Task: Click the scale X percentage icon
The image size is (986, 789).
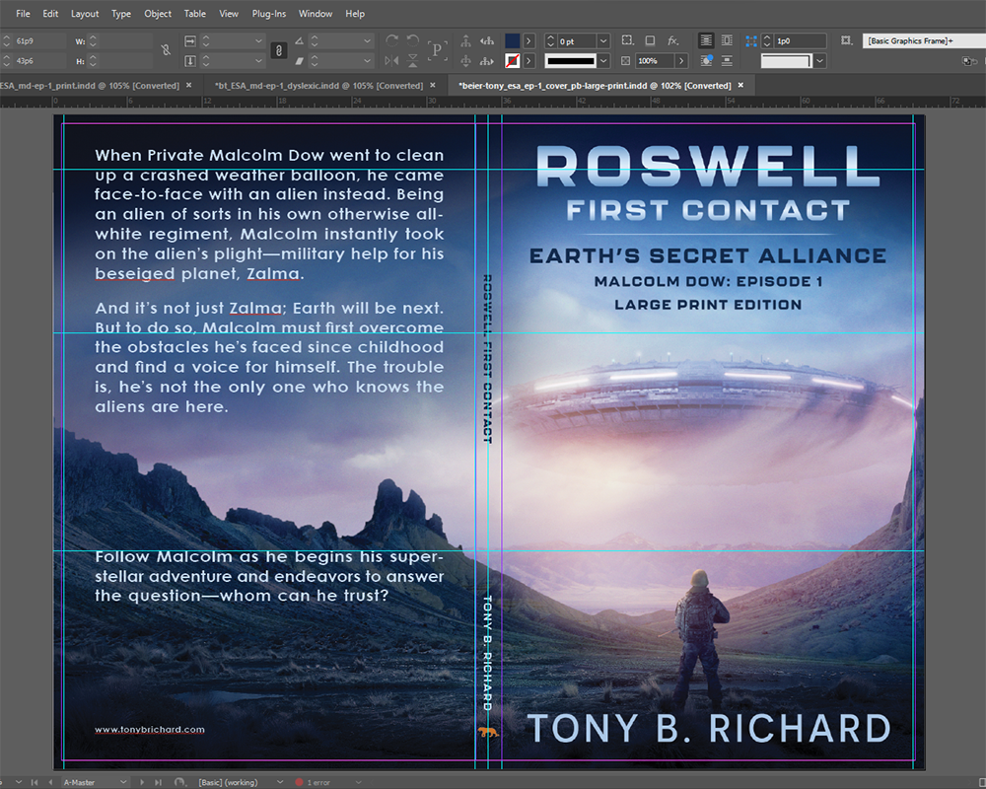Action: [190, 40]
